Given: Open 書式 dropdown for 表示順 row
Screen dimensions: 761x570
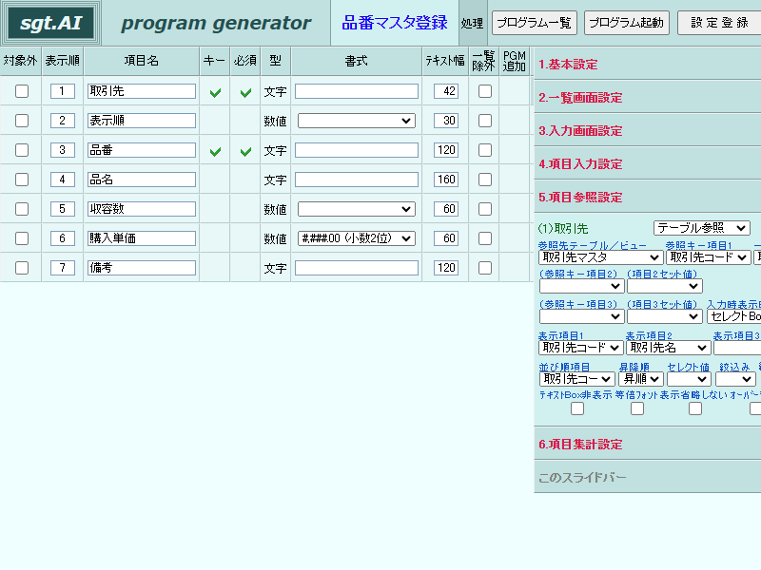Looking at the screenshot, I should tap(356, 121).
